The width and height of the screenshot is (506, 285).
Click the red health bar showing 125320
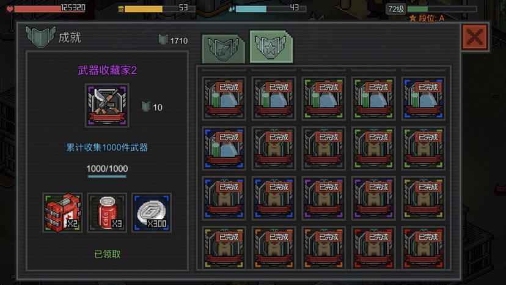[50, 9]
